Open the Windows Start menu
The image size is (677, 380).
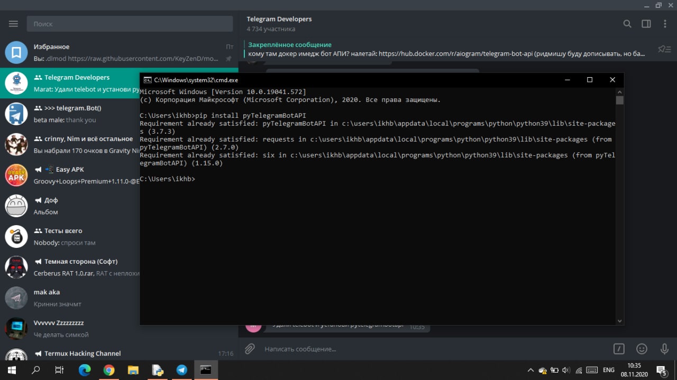click(12, 370)
